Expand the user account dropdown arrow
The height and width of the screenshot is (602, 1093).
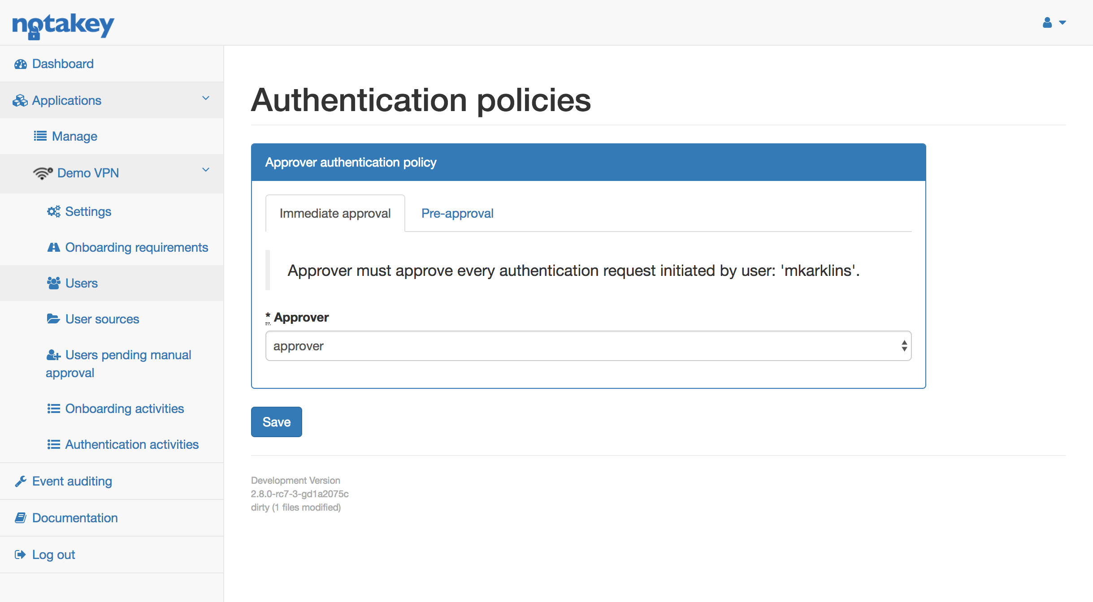1062,22
